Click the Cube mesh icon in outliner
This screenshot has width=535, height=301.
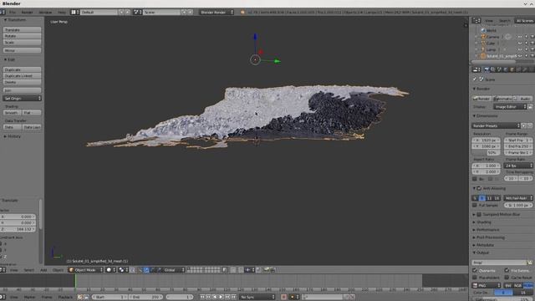click(483, 43)
